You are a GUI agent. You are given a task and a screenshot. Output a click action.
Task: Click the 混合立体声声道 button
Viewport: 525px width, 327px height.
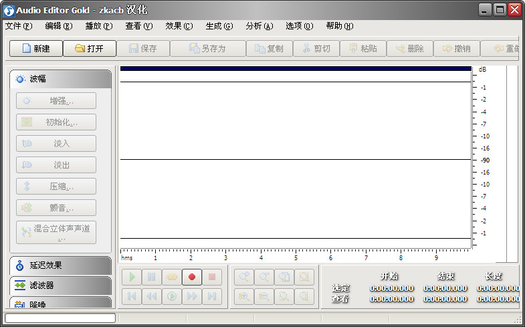56,232
